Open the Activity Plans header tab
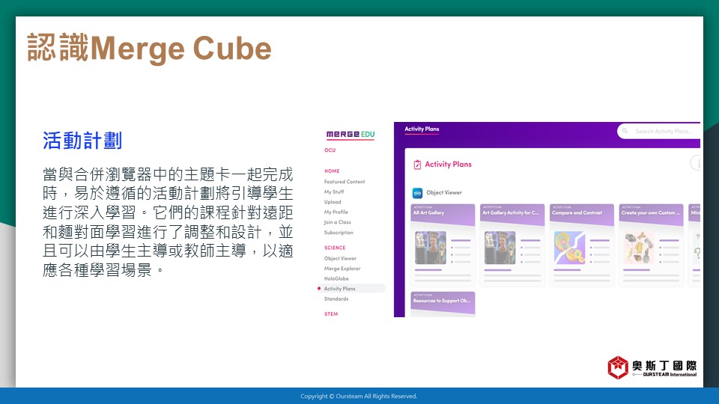Screen dimensions: 719x404 coord(422,129)
